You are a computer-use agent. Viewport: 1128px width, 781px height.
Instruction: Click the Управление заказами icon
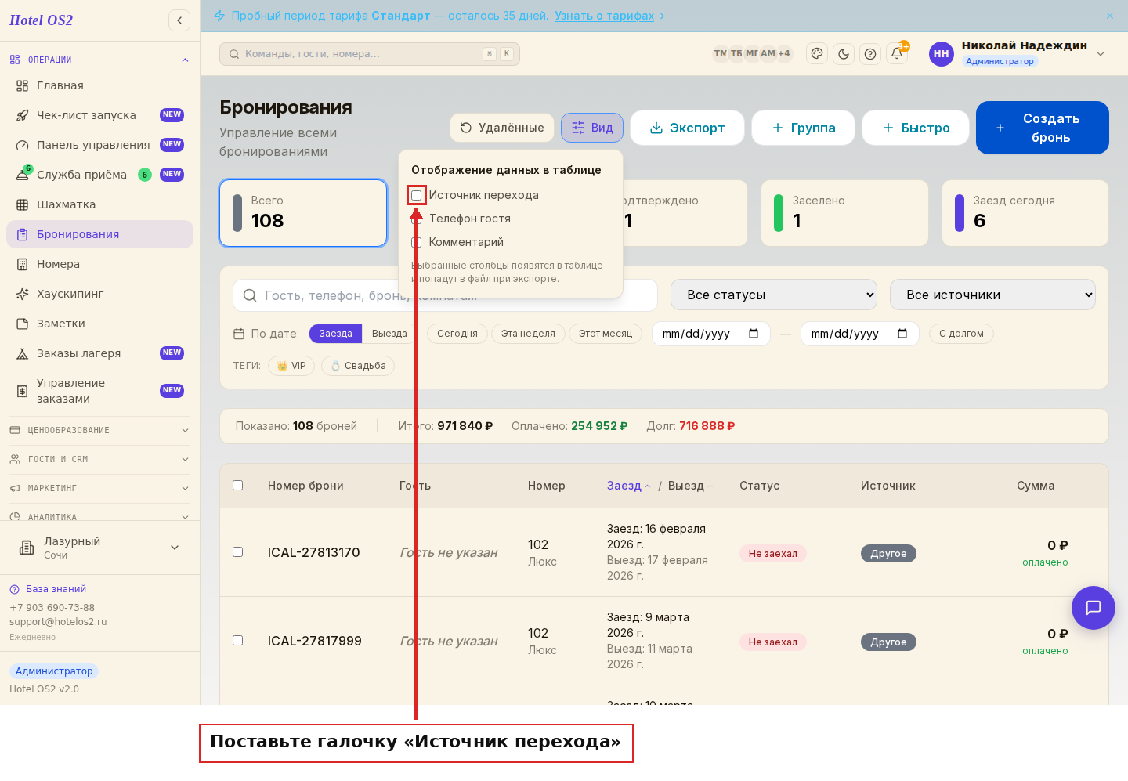23,391
